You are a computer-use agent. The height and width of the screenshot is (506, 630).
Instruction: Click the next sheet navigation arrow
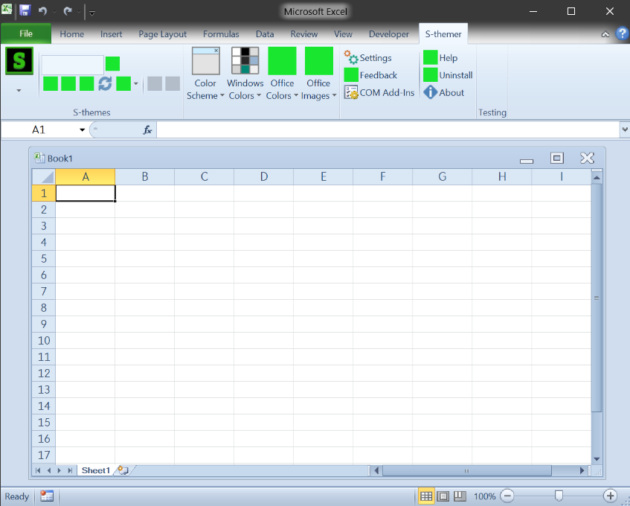59,470
